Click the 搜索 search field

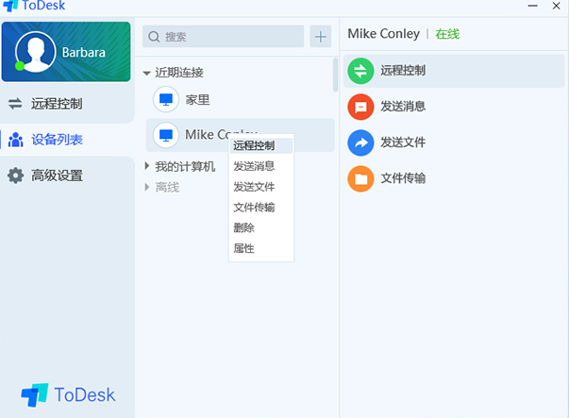pyautogui.click(x=223, y=36)
